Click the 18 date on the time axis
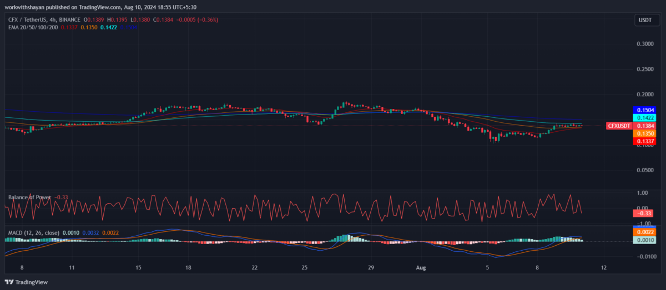This screenshot has width=666, height=290. [x=189, y=267]
